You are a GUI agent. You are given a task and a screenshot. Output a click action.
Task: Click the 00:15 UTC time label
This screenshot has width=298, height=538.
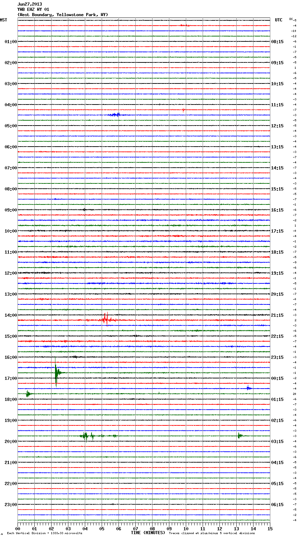pyautogui.click(x=277, y=378)
